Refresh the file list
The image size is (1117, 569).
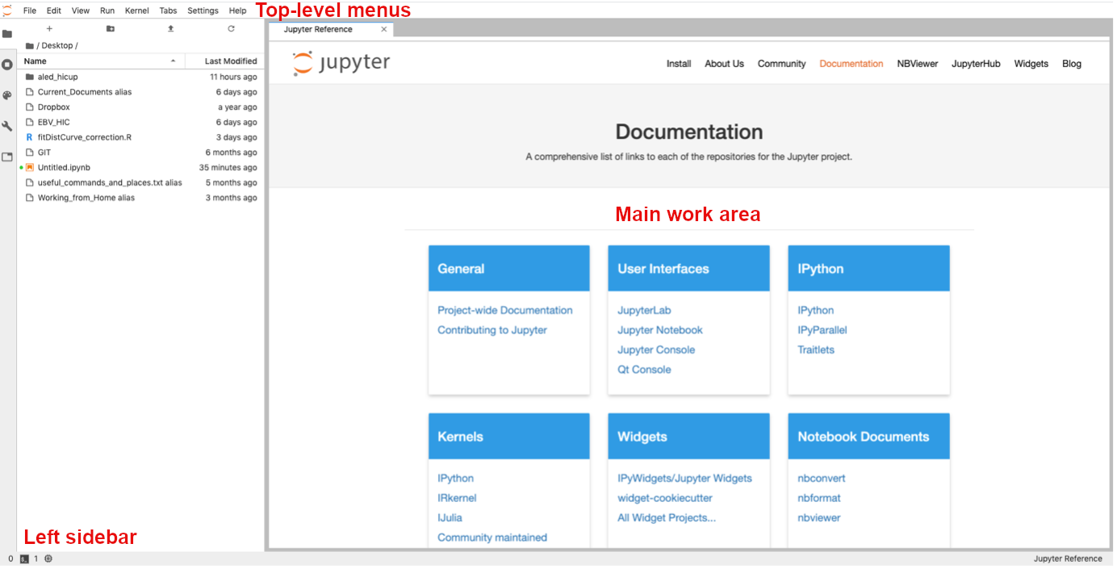[231, 29]
